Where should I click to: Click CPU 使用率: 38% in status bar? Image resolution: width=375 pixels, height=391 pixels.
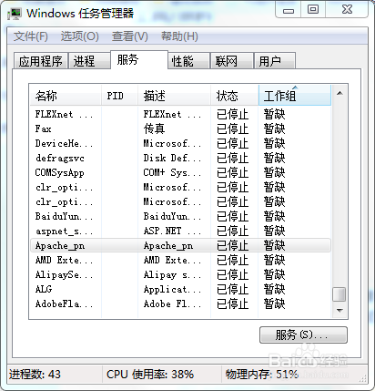click(x=150, y=375)
